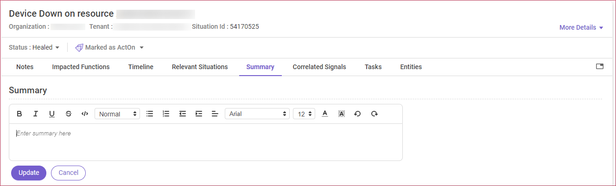Viewport: 616px width, 186px height.
Task: Insert a bulleted list
Action: (x=150, y=114)
